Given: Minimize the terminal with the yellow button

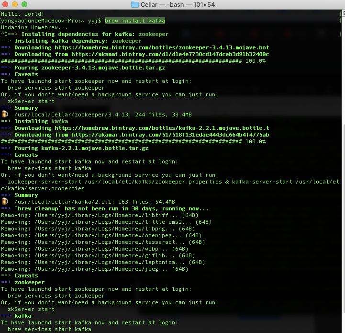Looking at the screenshot, I should point(15,4).
